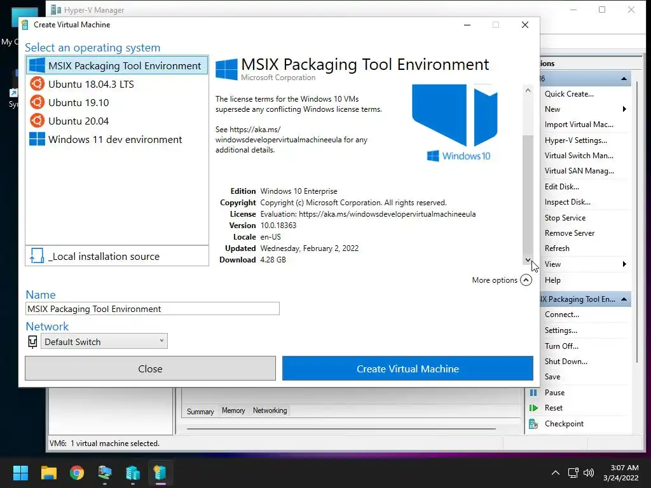Image resolution: width=651 pixels, height=488 pixels.
Task: Open Quick Create in Hyper-V Actions
Action: click(569, 94)
